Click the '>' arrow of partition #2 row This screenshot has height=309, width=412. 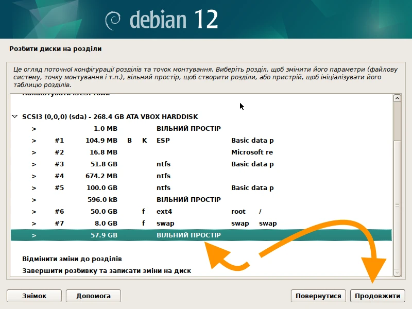[x=34, y=152]
